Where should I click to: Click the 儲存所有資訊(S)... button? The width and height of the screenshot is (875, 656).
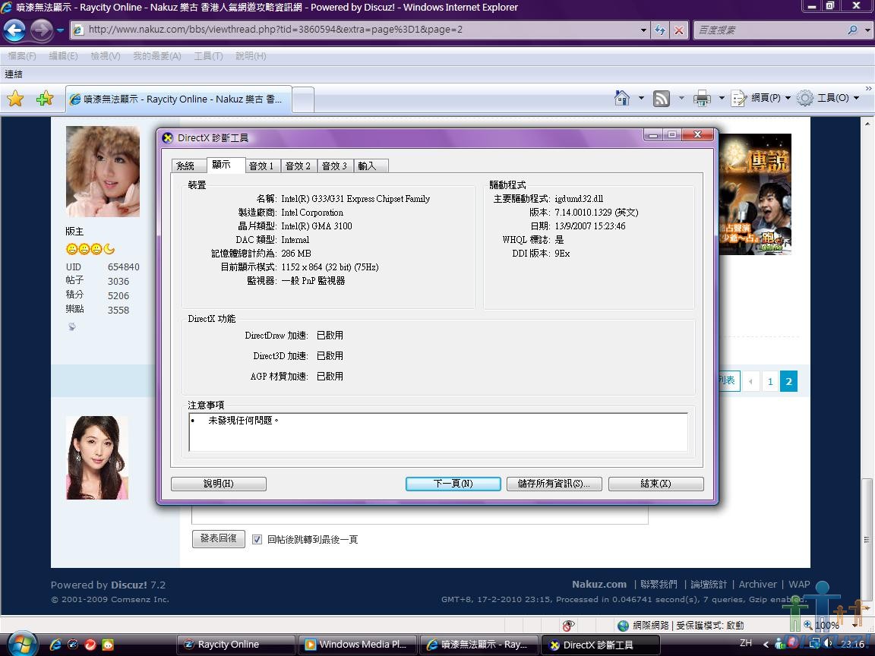(x=554, y=484)
